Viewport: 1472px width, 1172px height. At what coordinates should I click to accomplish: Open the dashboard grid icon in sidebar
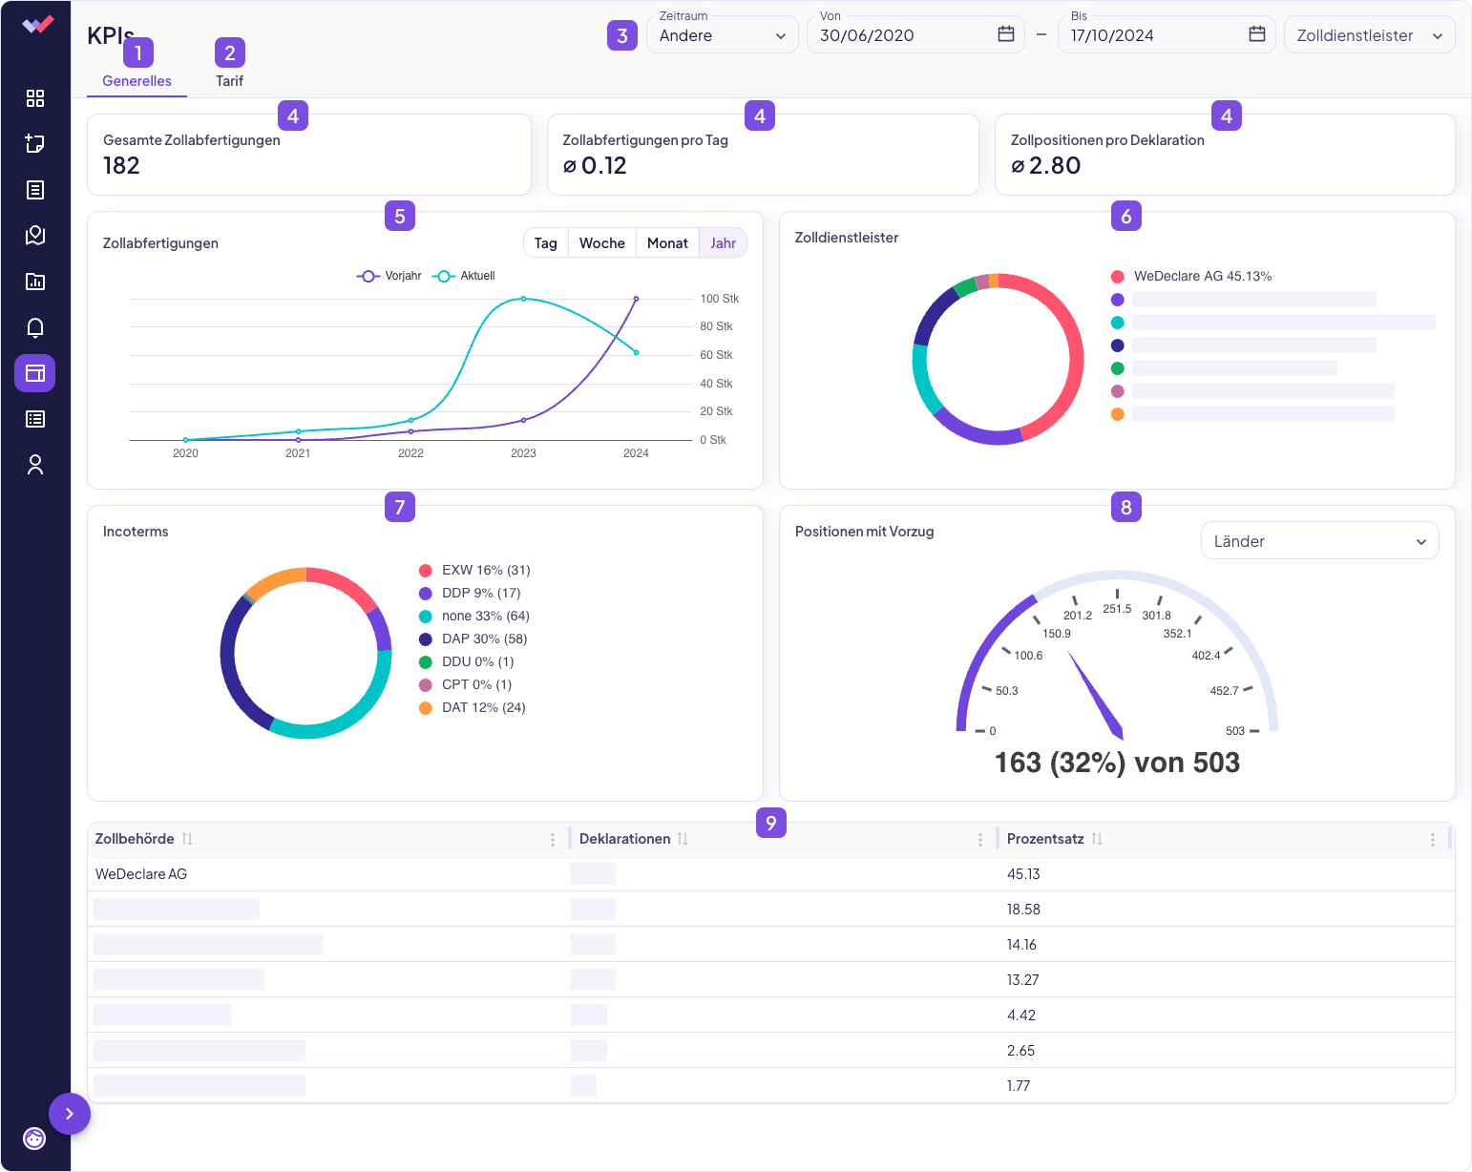pyautogui.click(x=35, y=98)
